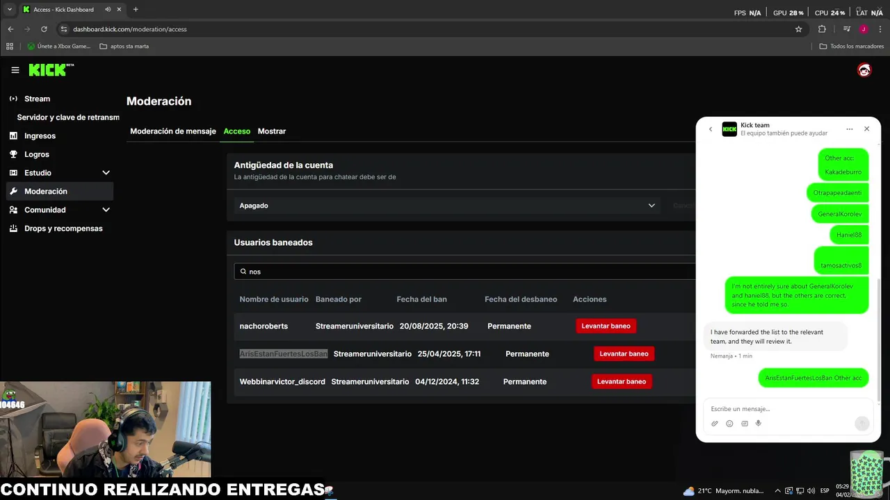
Task: Click the chat widget scrollbar
Action: click(879, 340)
